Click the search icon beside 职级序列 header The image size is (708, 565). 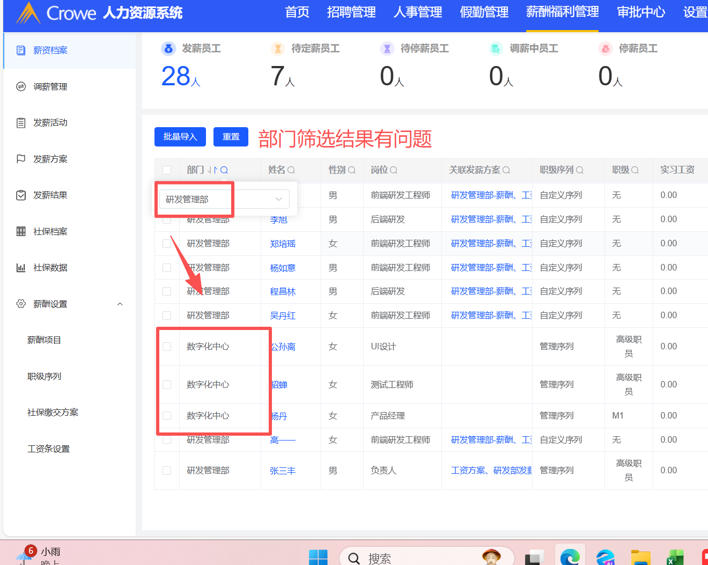pos(580,170)
